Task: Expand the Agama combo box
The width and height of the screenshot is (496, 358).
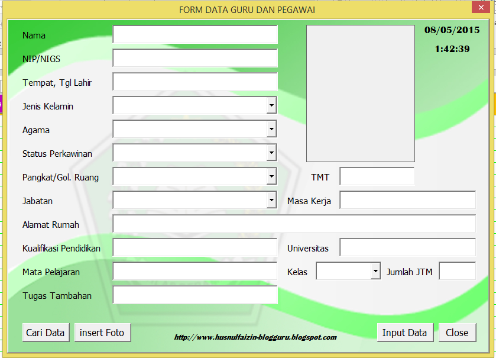Action: pos(271,128)
